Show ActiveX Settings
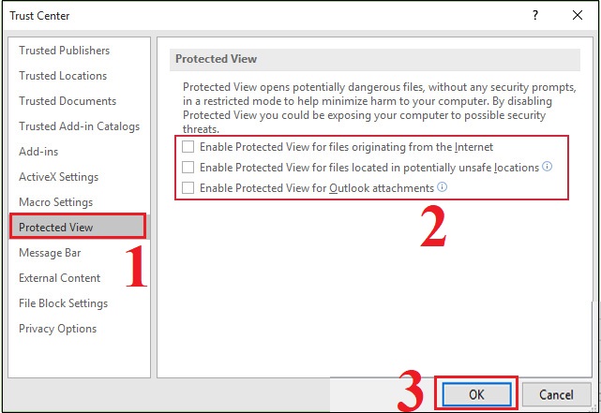Screen dimensions: 601x413 click(x=58, y=177)
